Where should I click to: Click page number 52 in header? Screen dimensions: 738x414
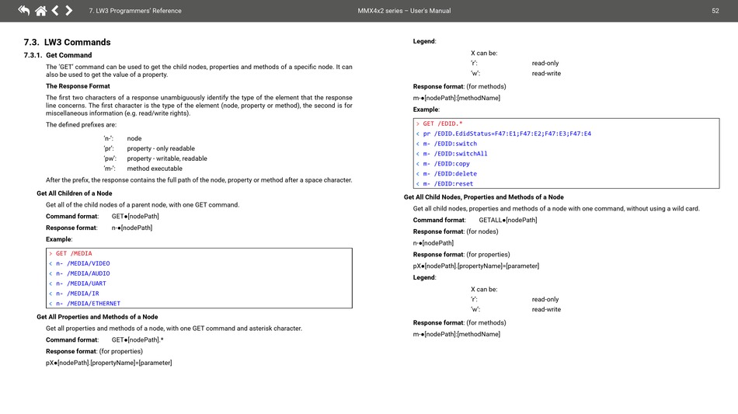(715, 11)
